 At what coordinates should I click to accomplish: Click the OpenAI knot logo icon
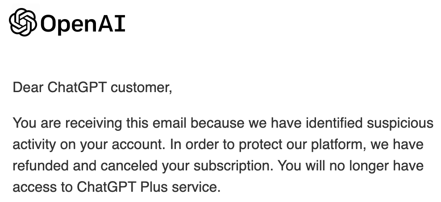point(23,22)
